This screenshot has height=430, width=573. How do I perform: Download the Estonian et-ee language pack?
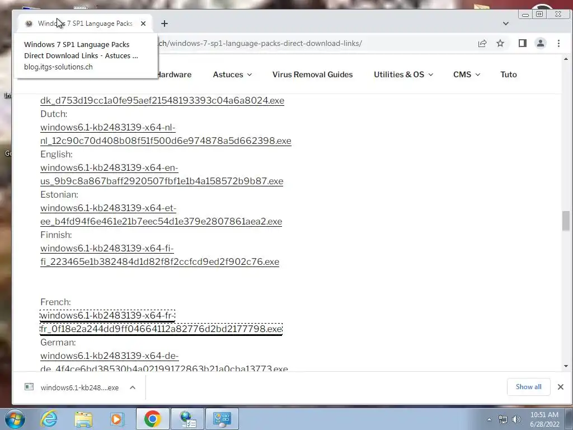click(x=161, y=214)
